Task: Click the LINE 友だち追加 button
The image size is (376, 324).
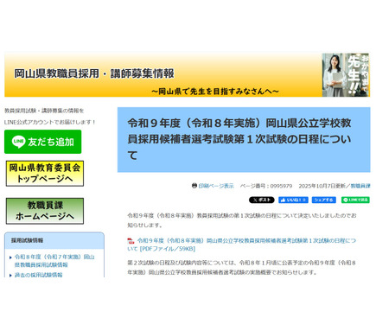Action: click(43, 142)
